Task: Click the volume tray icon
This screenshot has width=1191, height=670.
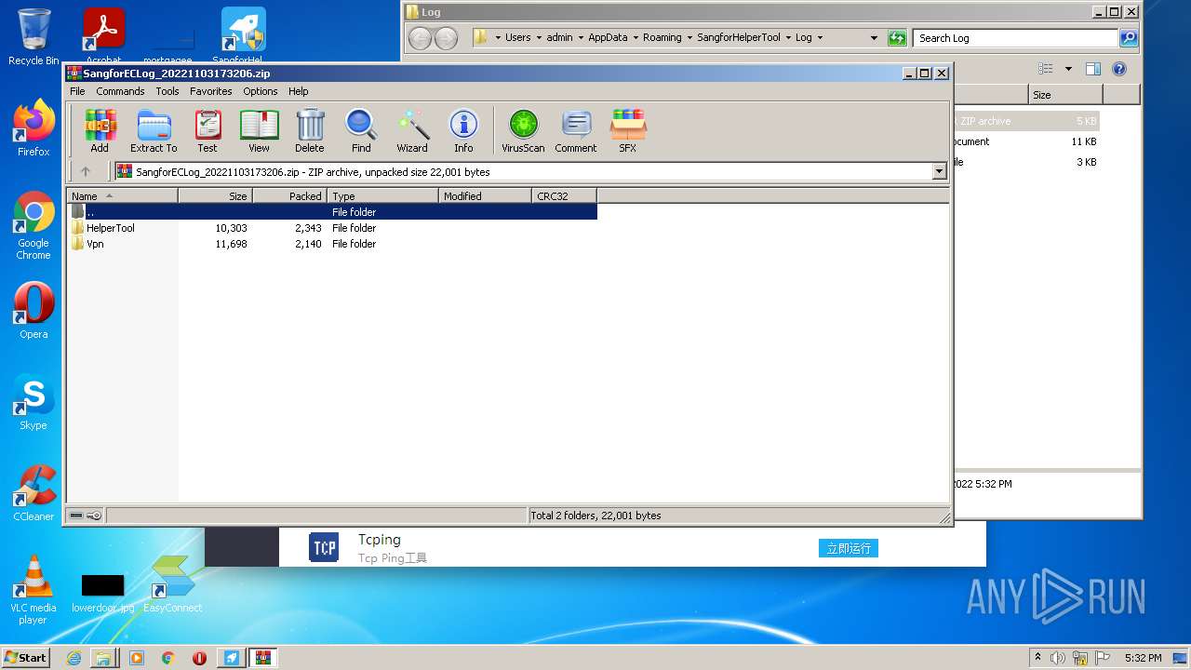Action: pos(1058,658)
